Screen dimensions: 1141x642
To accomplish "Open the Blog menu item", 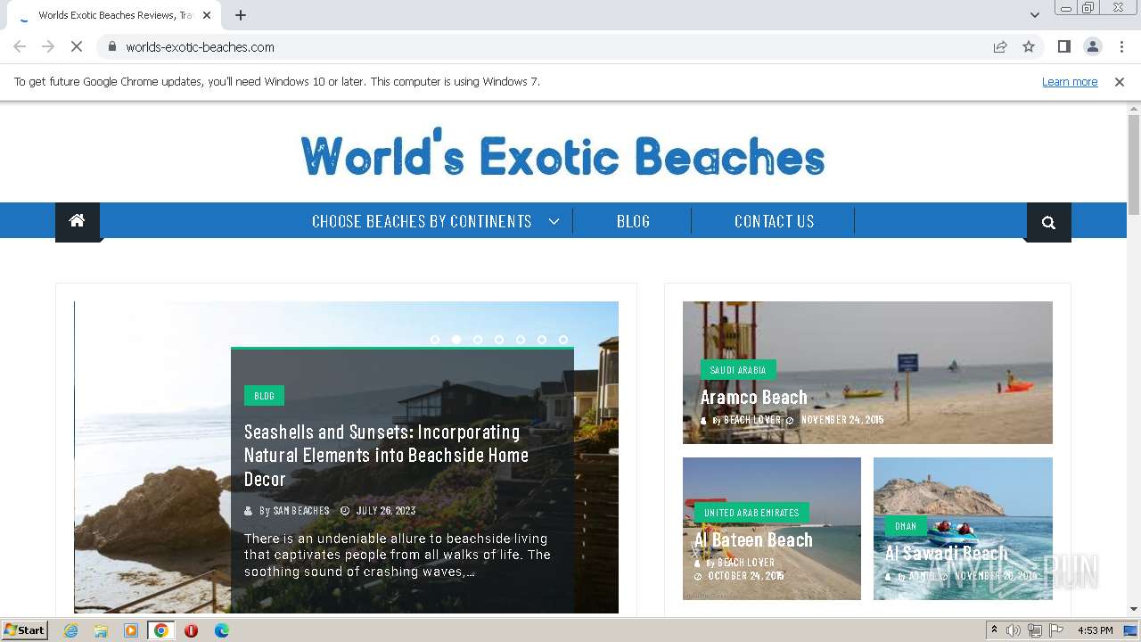I will click(633, 221).
